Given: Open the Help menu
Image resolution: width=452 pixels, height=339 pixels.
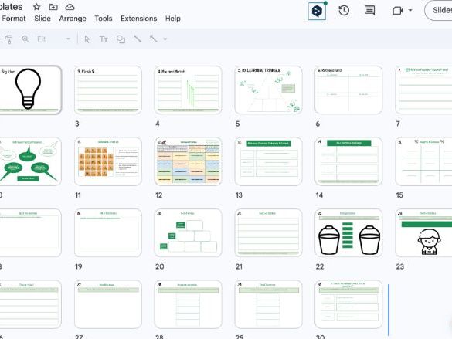Looking at the screenshot, I should (x=173, y=19).
